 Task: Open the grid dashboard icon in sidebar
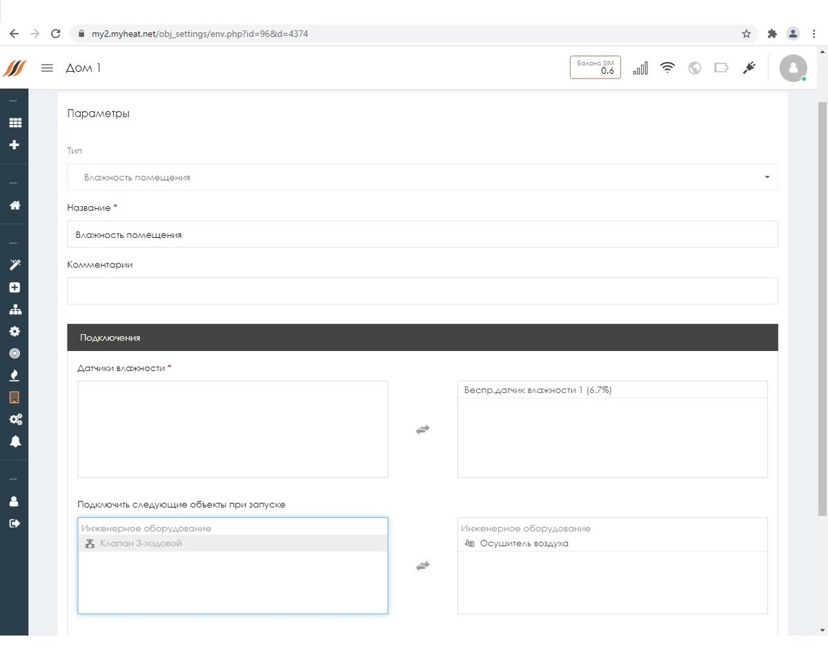click(x=14, y=123)
